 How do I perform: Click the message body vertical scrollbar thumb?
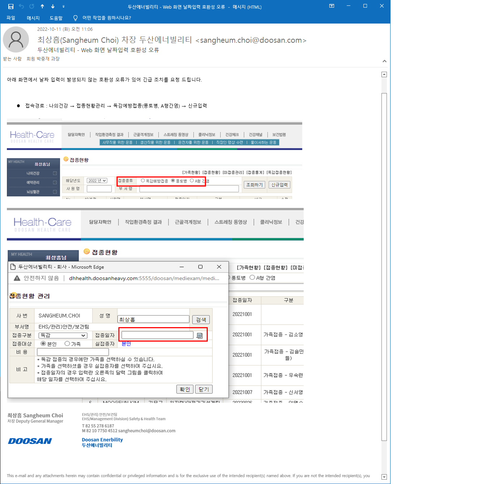384,267
